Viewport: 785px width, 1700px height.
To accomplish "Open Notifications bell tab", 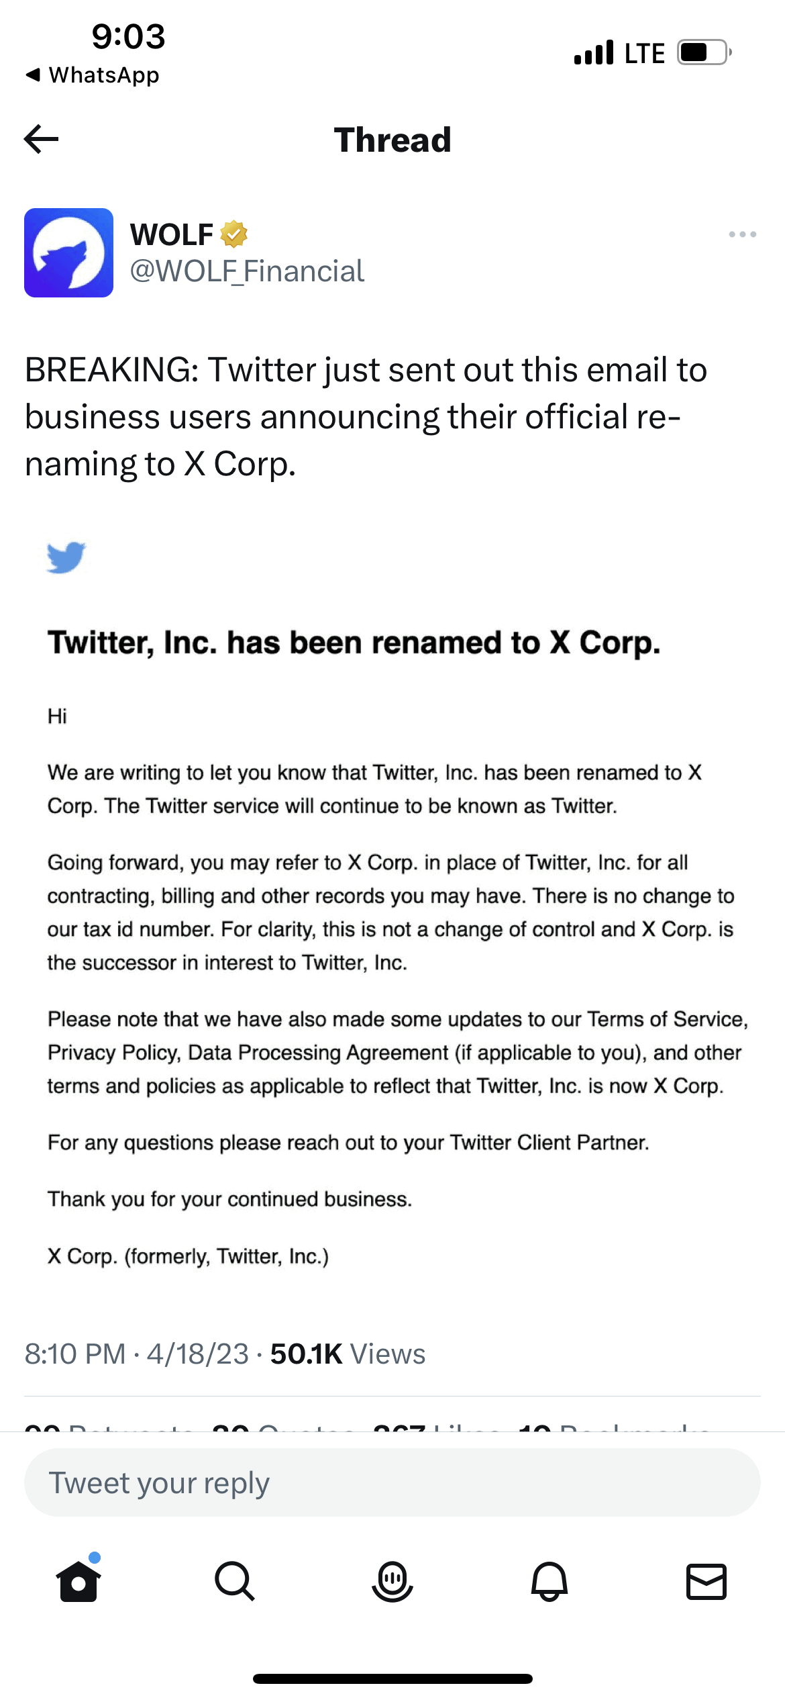I will coord(549,1581).
